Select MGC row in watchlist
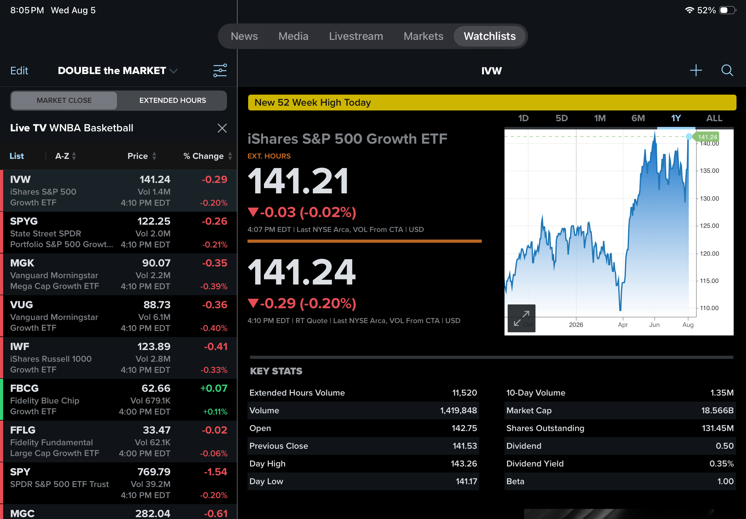 119,512
